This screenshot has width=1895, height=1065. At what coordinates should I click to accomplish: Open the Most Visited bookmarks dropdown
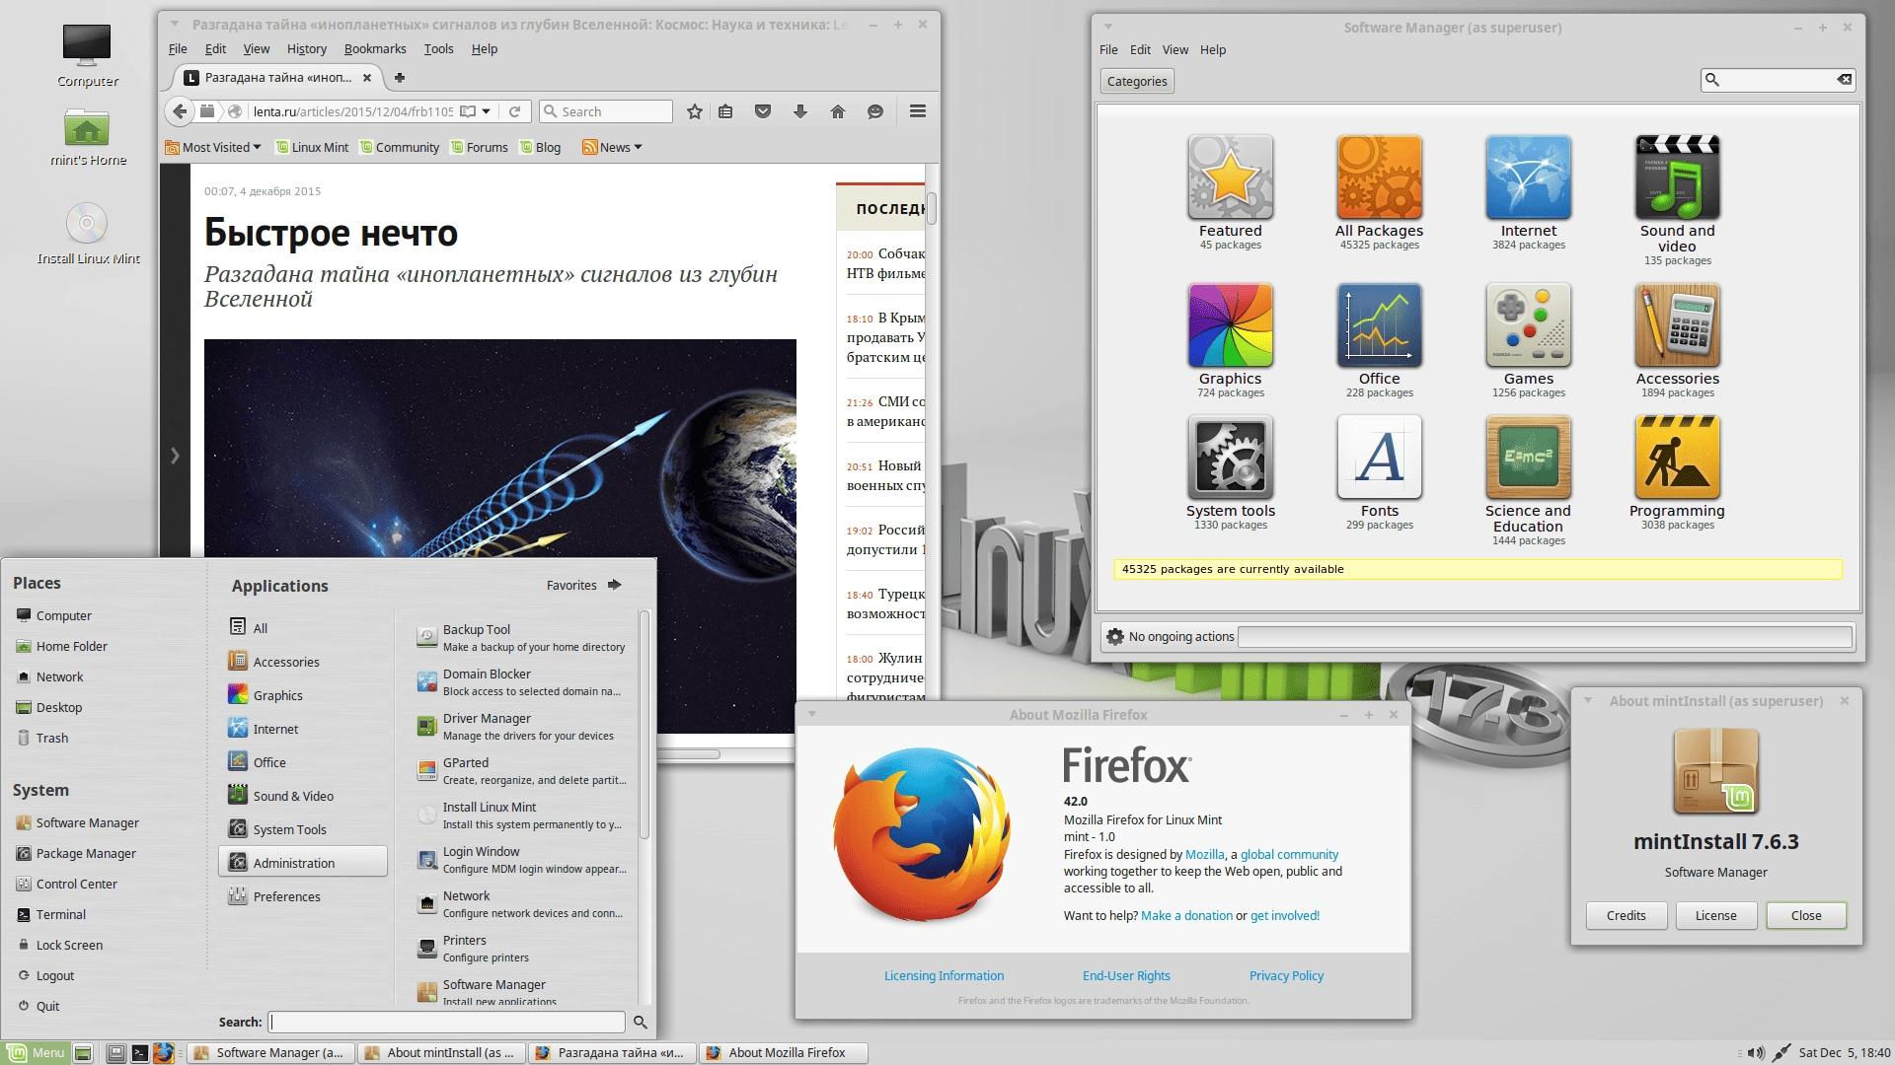point(213,147)
